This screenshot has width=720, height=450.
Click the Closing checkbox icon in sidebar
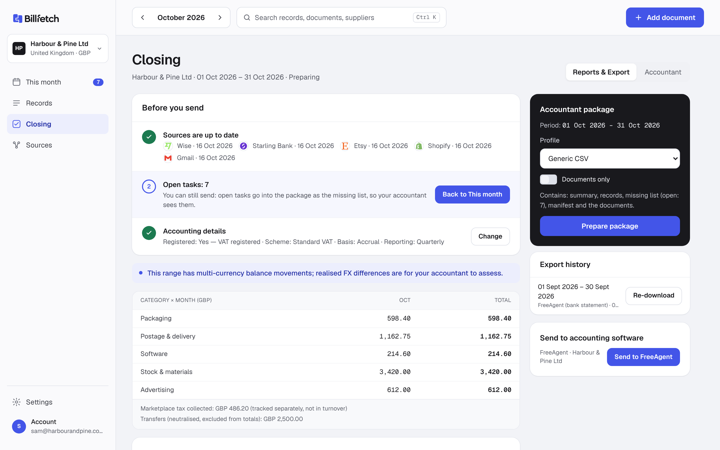tap(16, 124)
